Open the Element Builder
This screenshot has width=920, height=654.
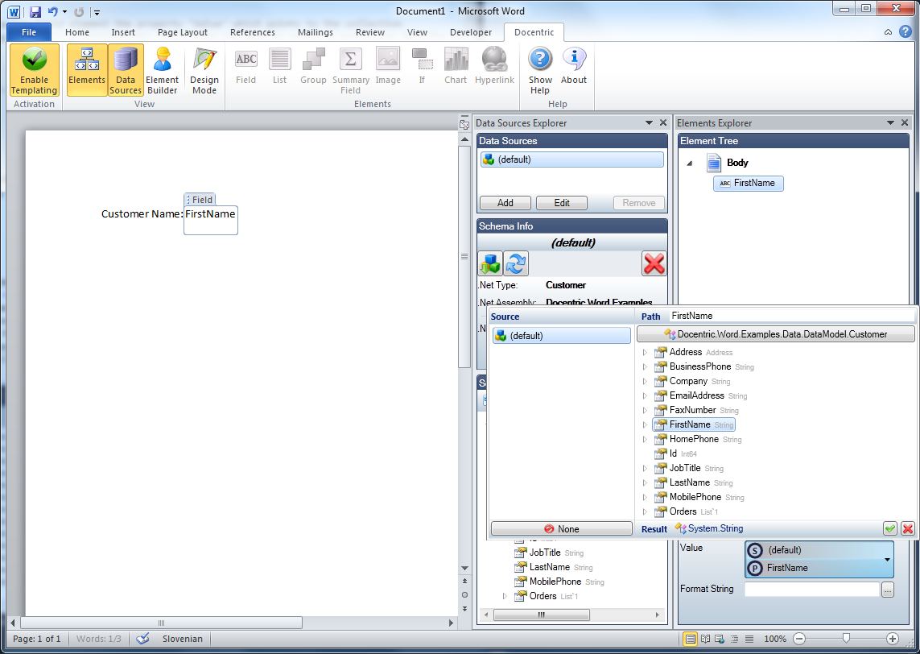162,70
